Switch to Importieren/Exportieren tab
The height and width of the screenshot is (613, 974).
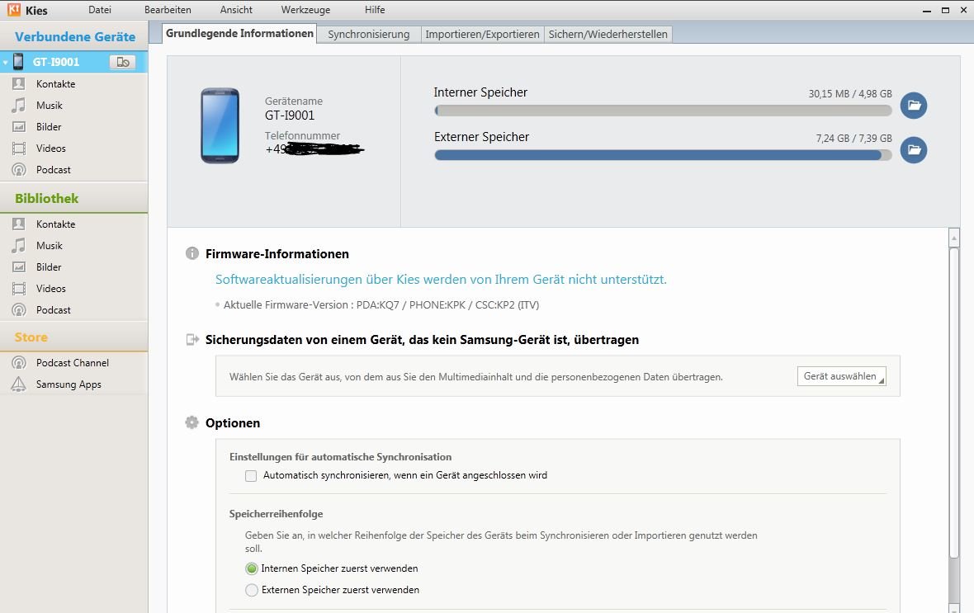point(482,34)
